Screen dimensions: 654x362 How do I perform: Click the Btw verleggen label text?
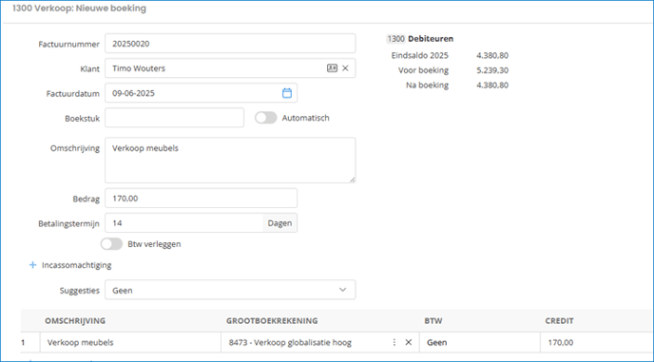pyautogui.click(x=154, y=244)
